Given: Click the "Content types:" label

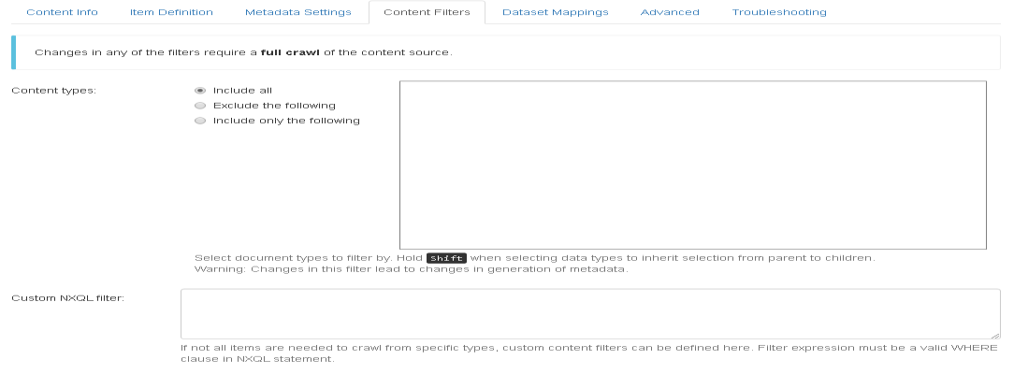Looking at the screenshot, I should click(54, 91).
